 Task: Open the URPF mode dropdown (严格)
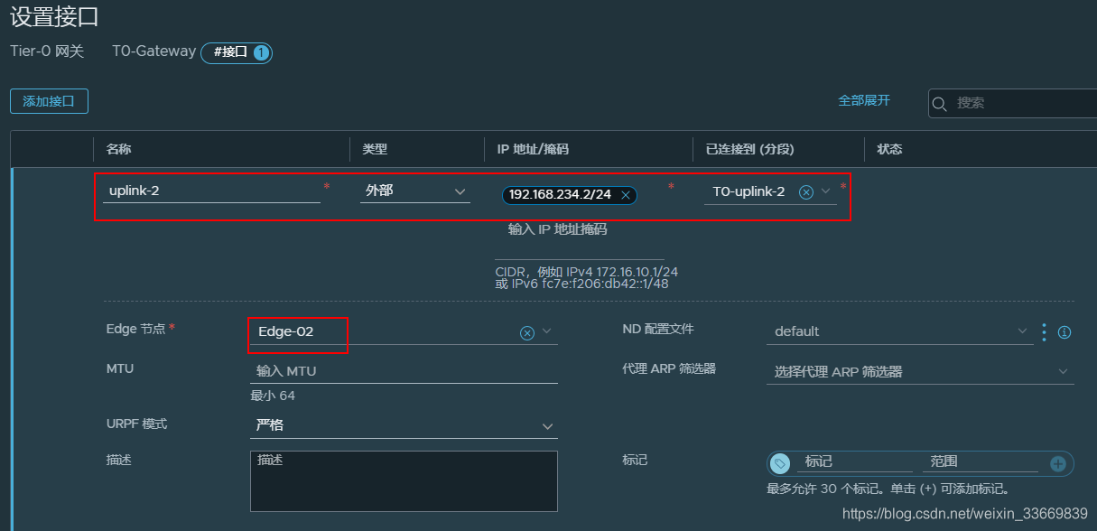click(x=404, y=425)
